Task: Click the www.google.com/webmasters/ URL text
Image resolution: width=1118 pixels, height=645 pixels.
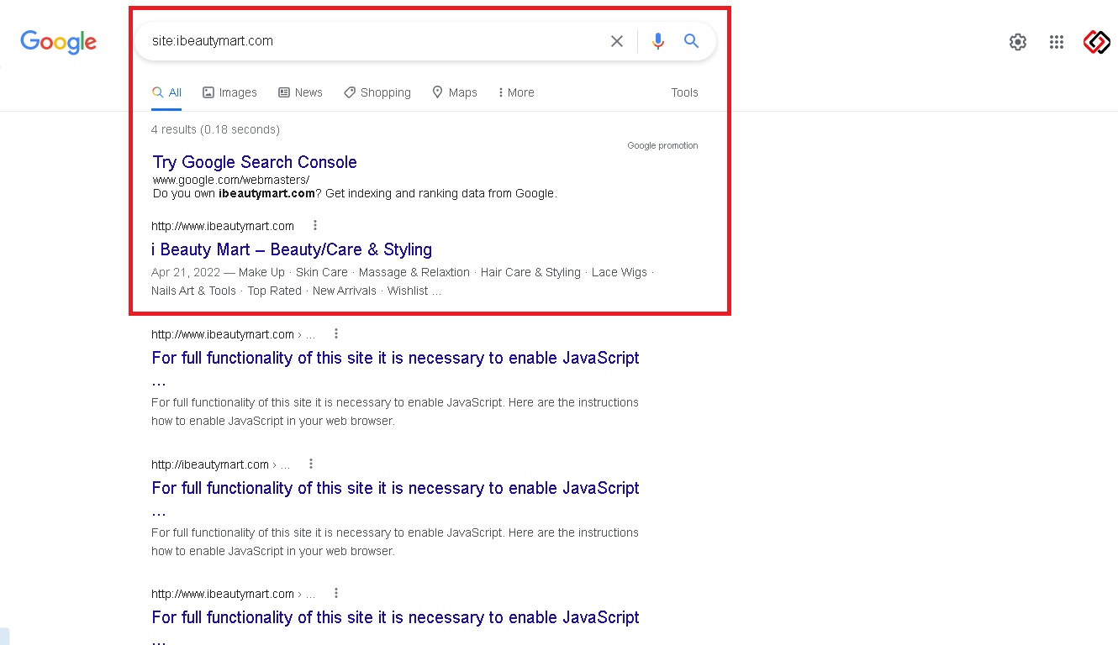Action: tap(231, 180)
